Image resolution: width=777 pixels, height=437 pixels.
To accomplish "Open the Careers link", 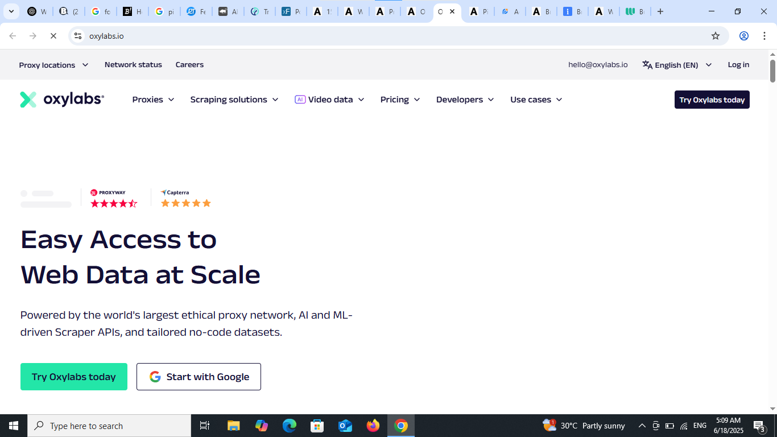I will pos(189,65).
